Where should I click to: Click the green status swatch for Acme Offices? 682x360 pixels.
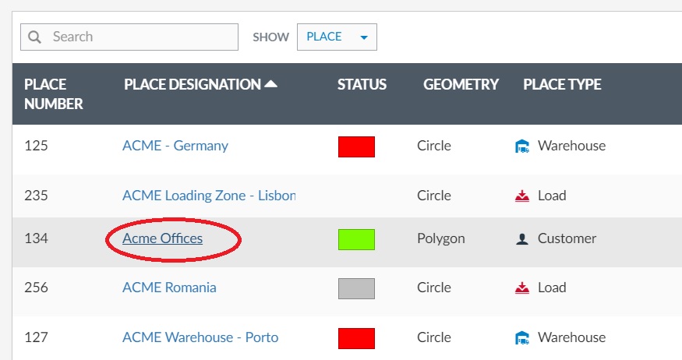click(356, 239)
